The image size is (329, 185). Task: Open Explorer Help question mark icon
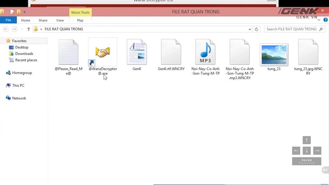coord(325,20)
